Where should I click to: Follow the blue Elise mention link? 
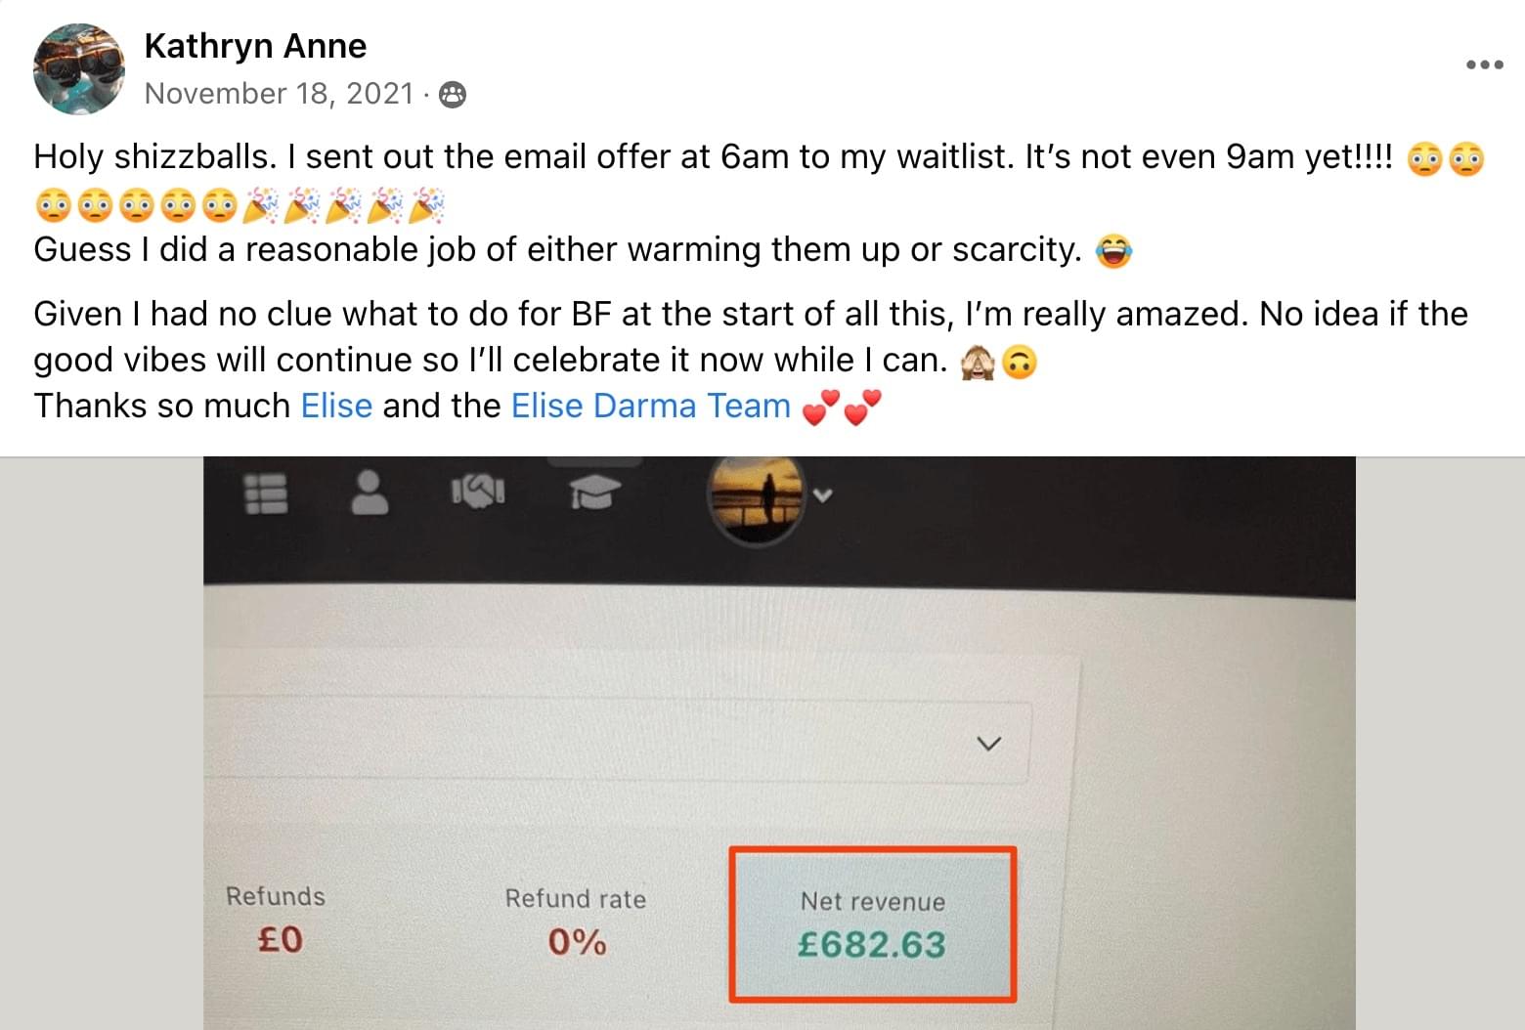click(x=336, y=406)
